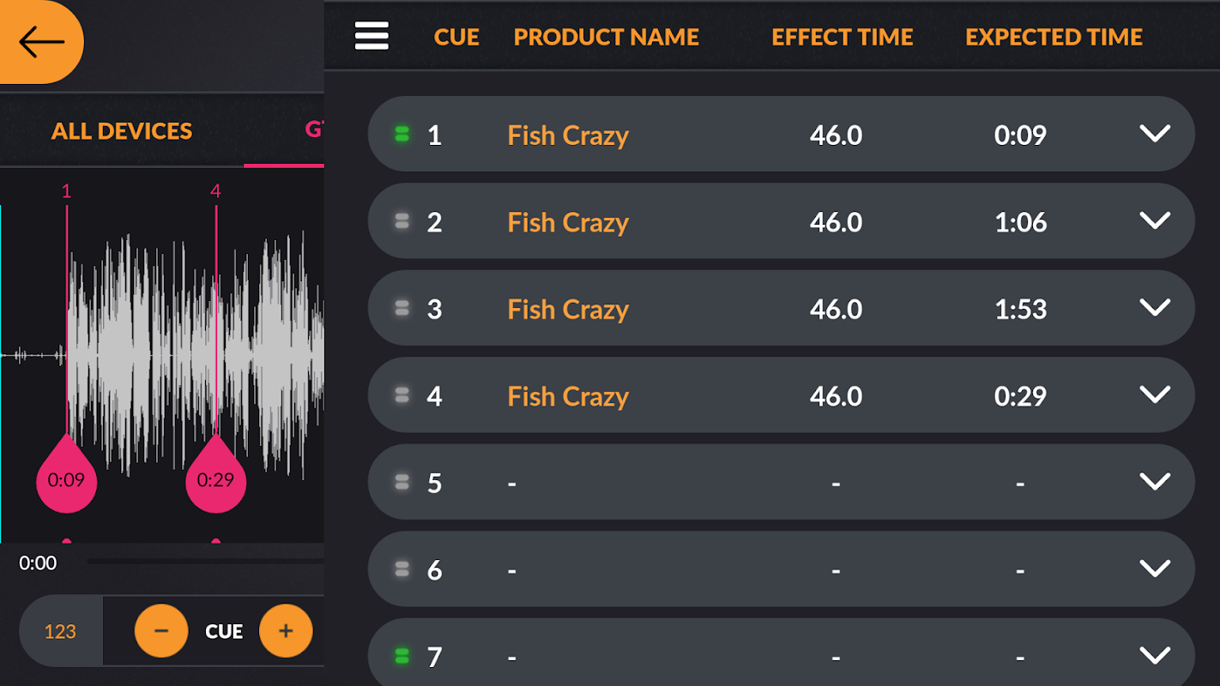The image size is (1220, 686).
Task: Open Fish Crazy product in cue 2
Action: click(568, 222)
